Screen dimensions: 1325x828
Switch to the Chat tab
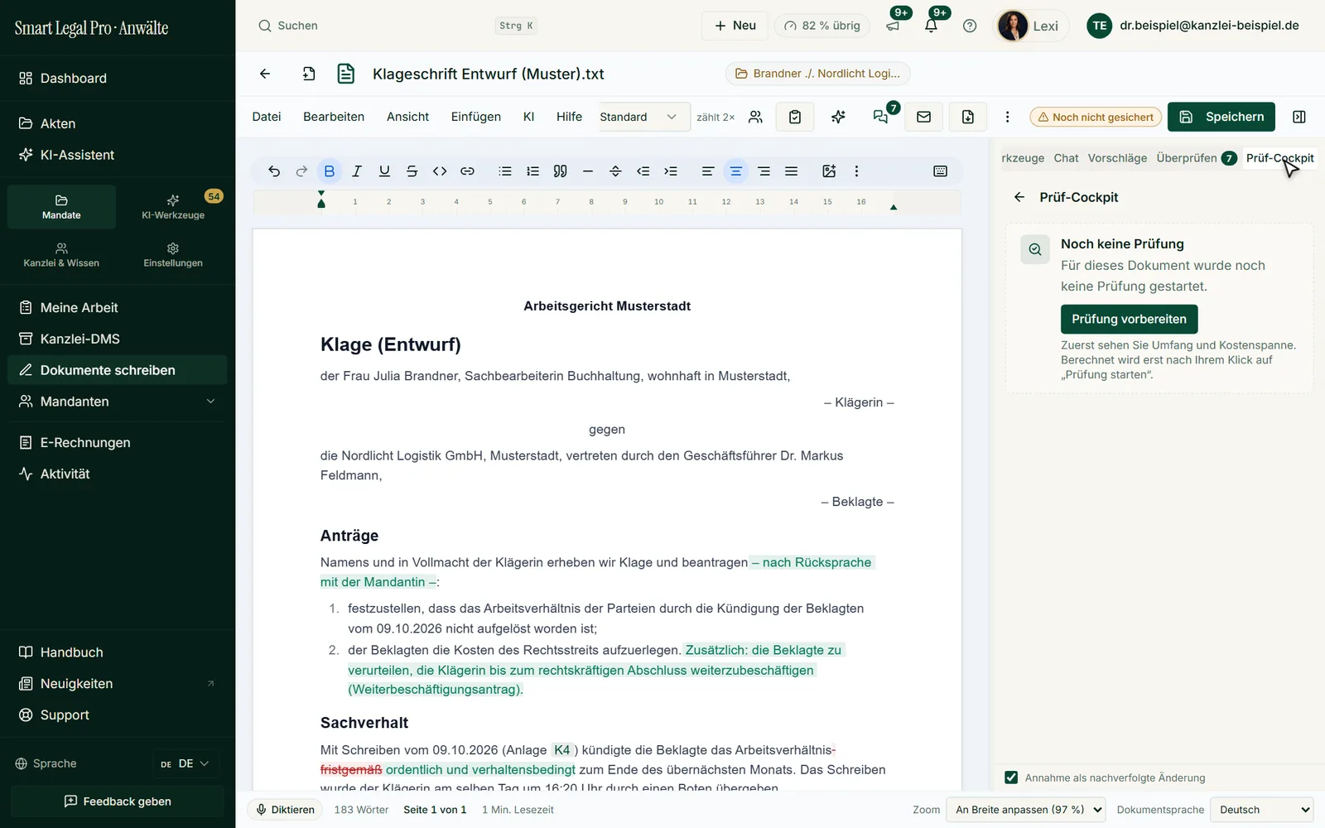(1066, 158)
